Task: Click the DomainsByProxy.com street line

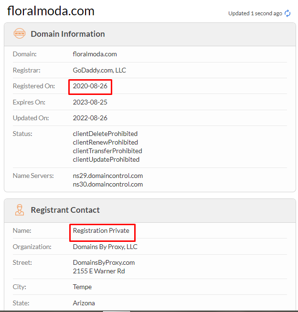Action: (x=104, y=263)
